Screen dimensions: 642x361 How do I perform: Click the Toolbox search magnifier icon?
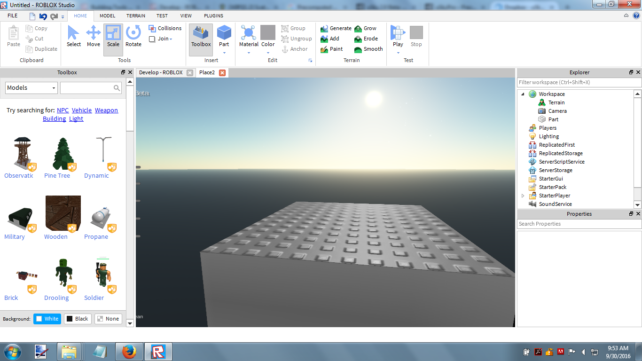(117, 88)
